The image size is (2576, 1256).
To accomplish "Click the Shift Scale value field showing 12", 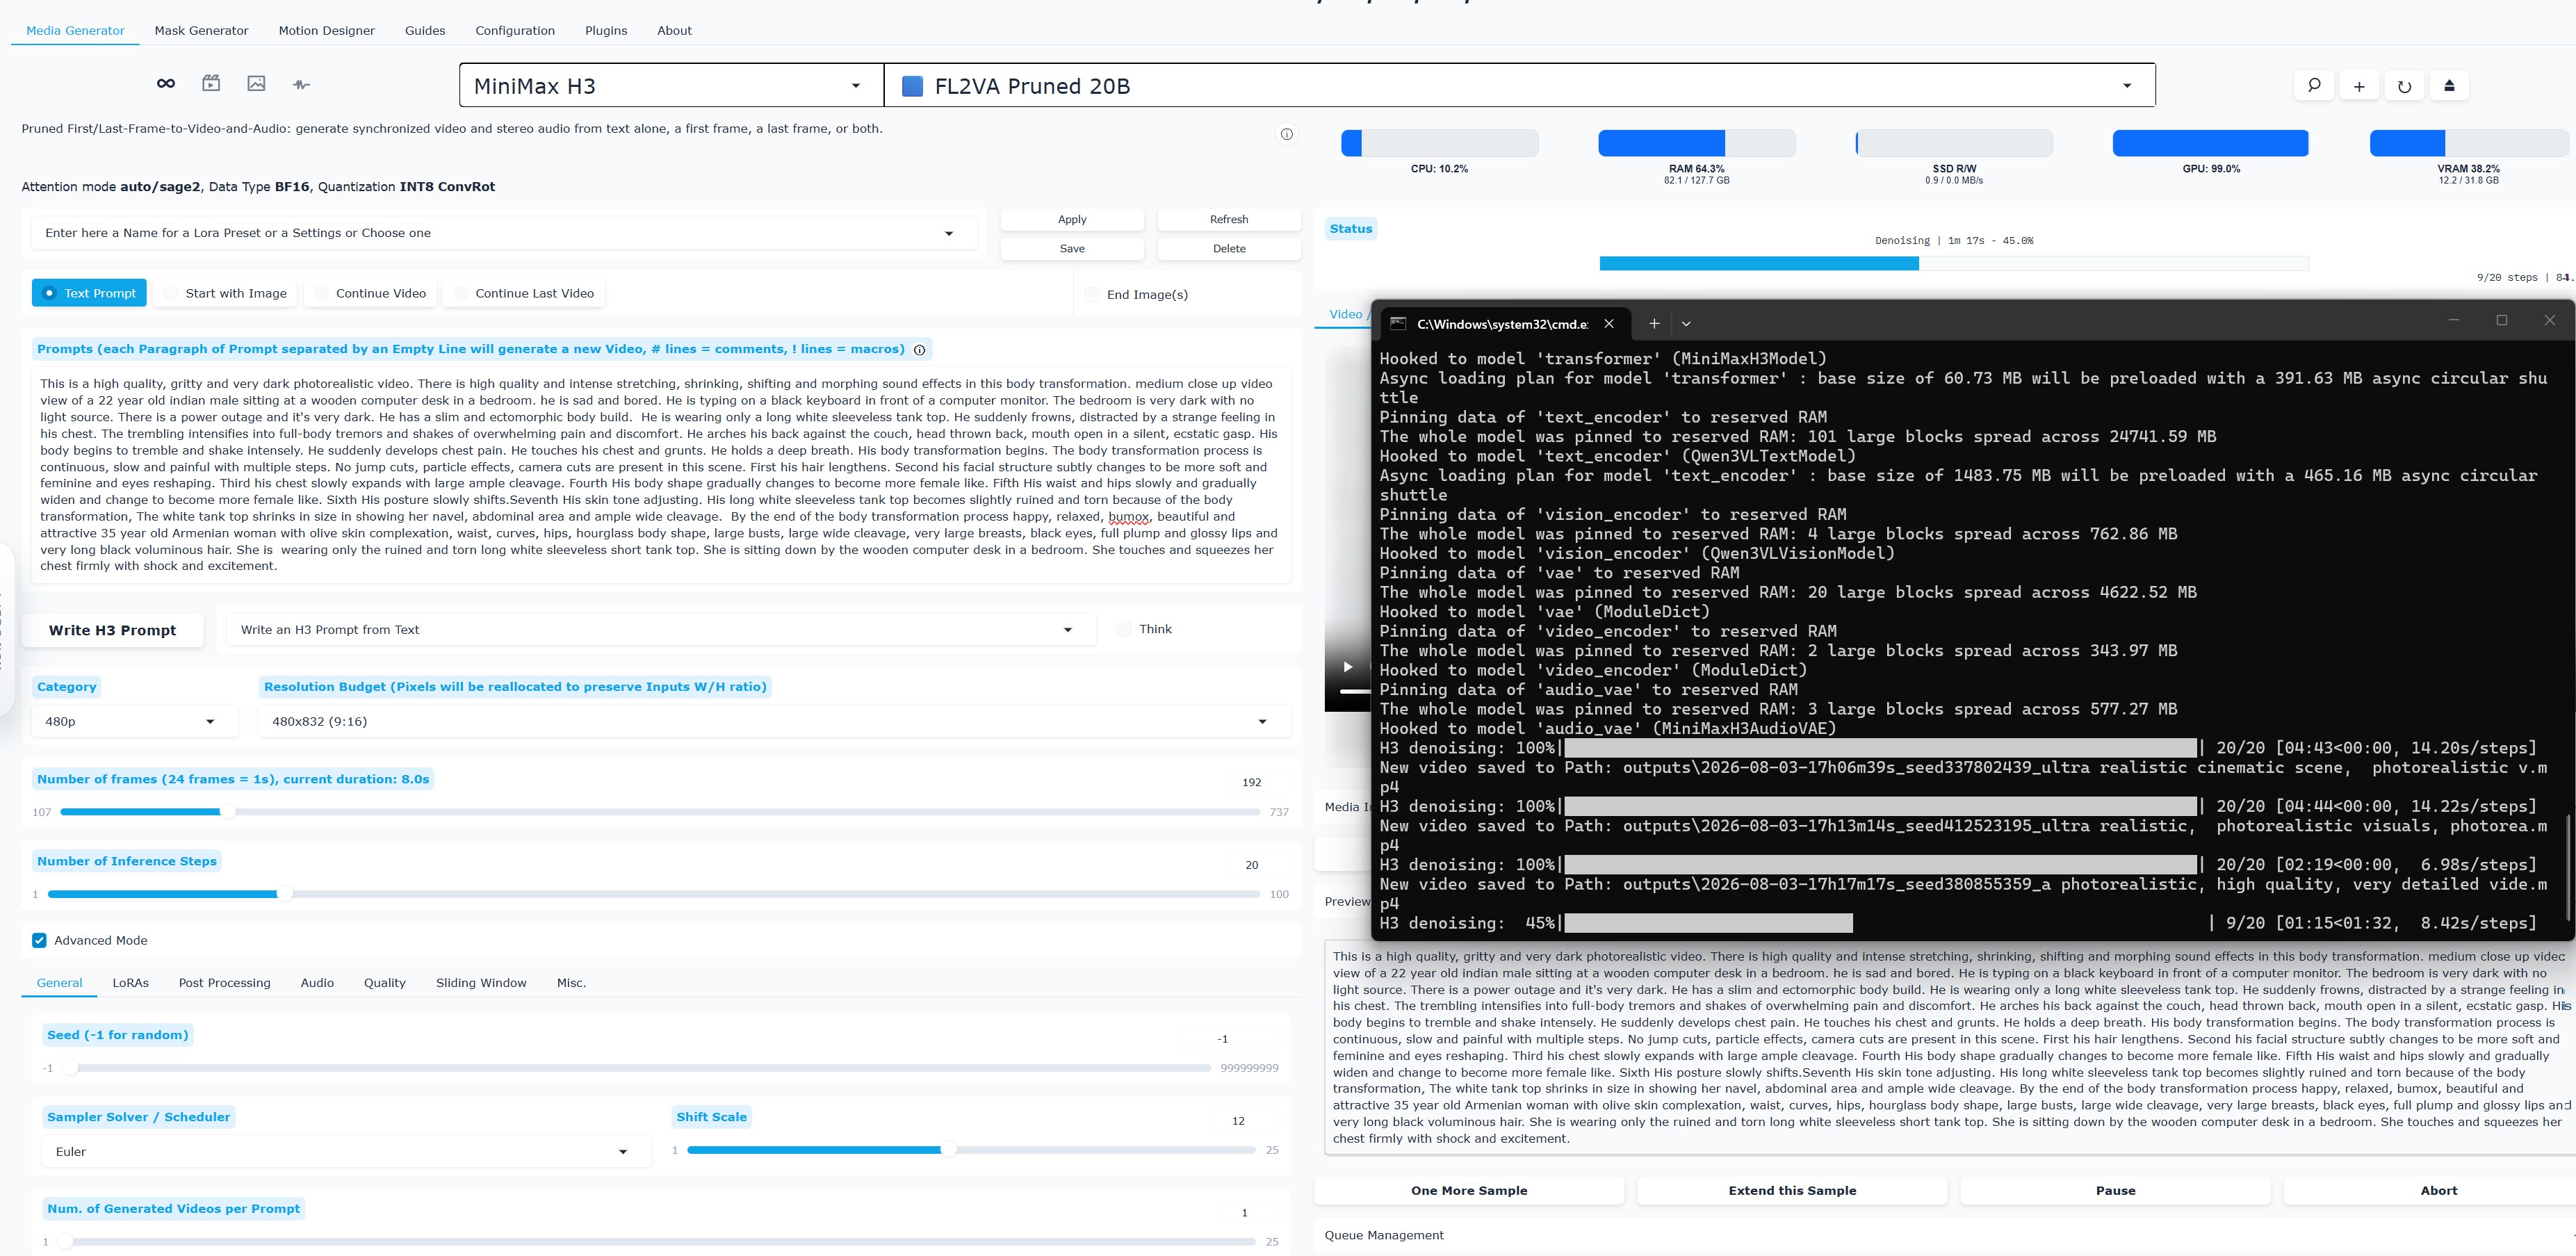I will pos(1238,1121).
